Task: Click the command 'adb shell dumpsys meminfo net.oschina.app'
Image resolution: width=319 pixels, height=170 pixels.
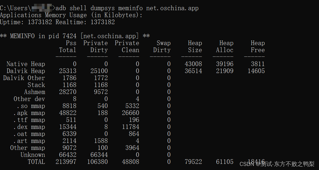Action: (127, 8)
